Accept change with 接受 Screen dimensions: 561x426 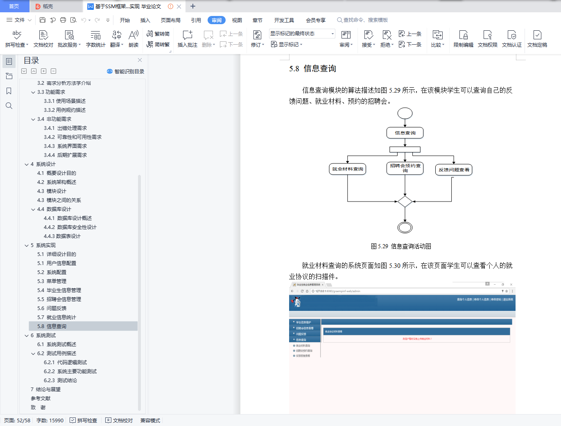369,39
